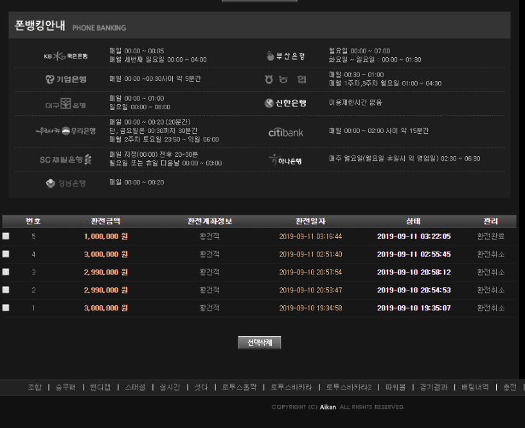Check the box for row number 1

click(x=6, y=308)
